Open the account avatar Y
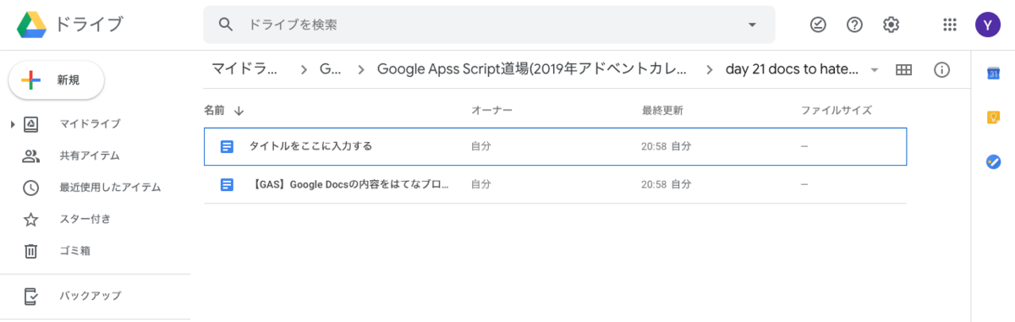1015x322 pixels. (x=987, y=25)
